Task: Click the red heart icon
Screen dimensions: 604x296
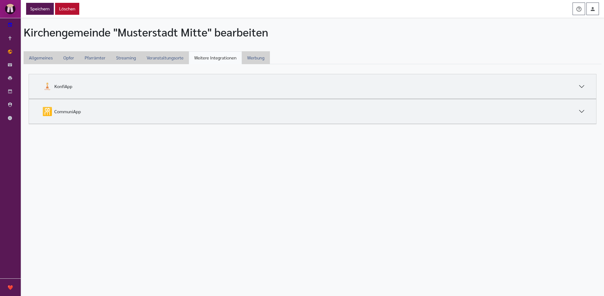Action: tap(10, 287)
